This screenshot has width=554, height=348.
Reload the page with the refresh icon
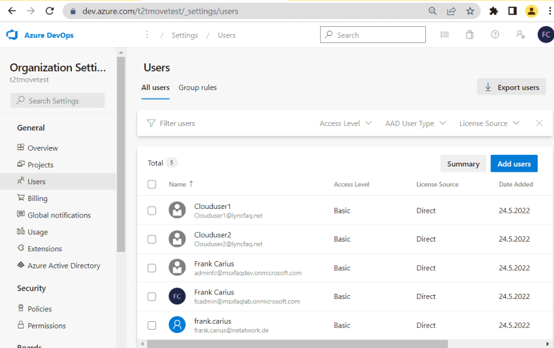[x=50, y=11]
